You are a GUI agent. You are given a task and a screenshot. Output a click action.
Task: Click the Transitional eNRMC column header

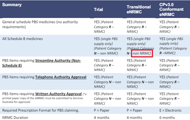(139, 9)
